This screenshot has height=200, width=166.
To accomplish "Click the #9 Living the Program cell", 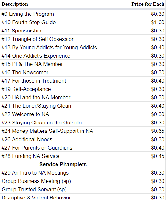I will tap(63, 14).
